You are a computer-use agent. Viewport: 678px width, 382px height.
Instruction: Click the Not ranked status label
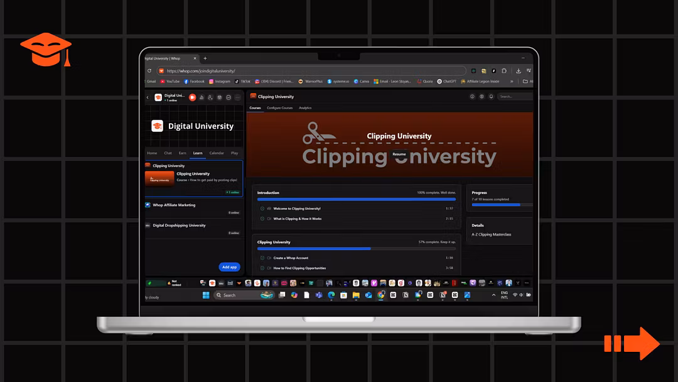176,283
